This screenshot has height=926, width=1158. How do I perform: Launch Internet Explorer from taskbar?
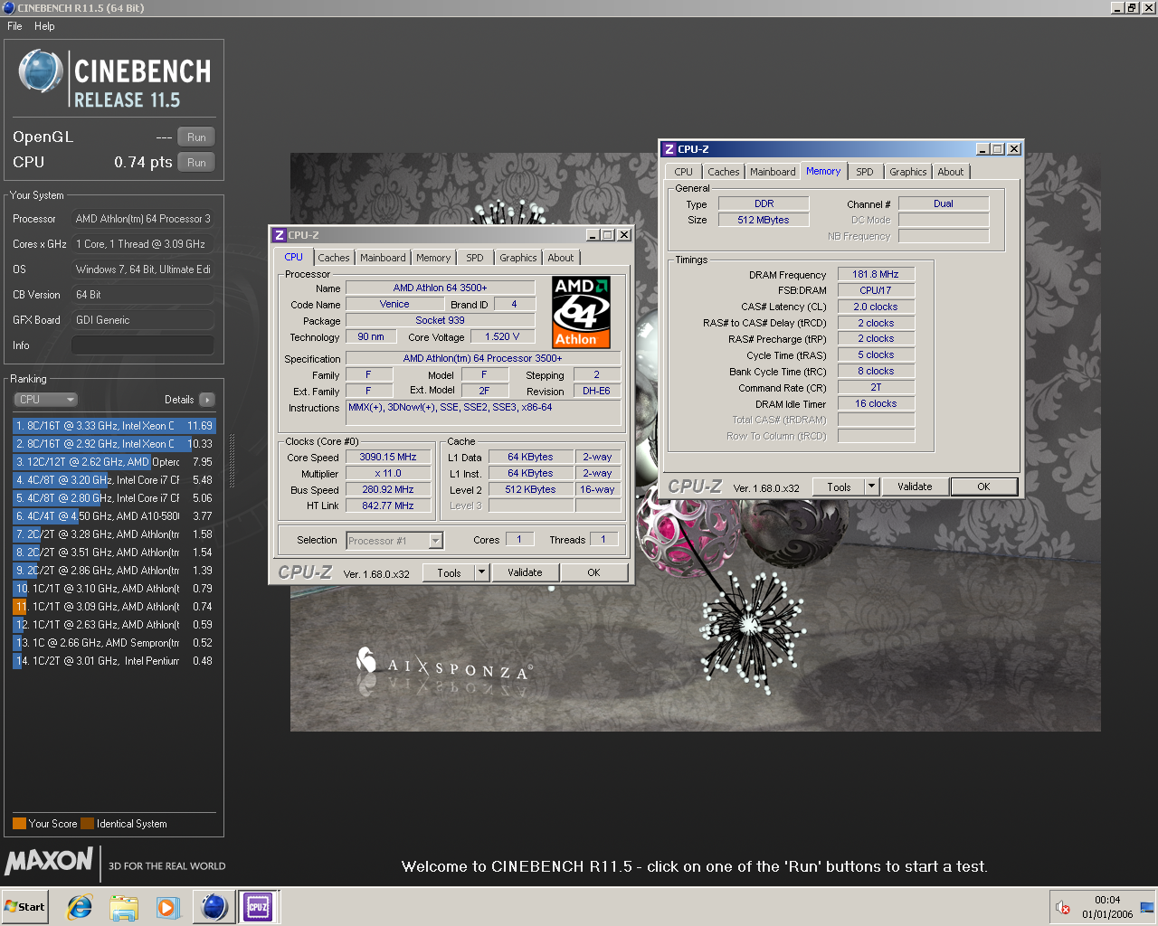(81, 907)
